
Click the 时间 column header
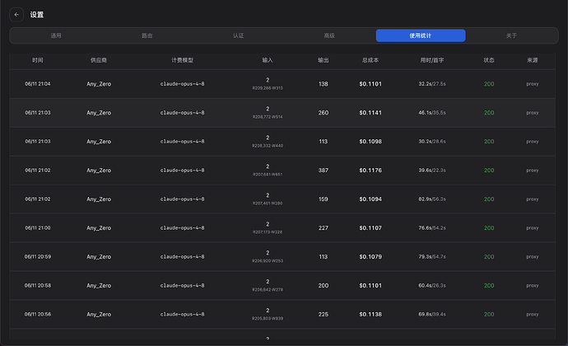click(x=38, y=60)
